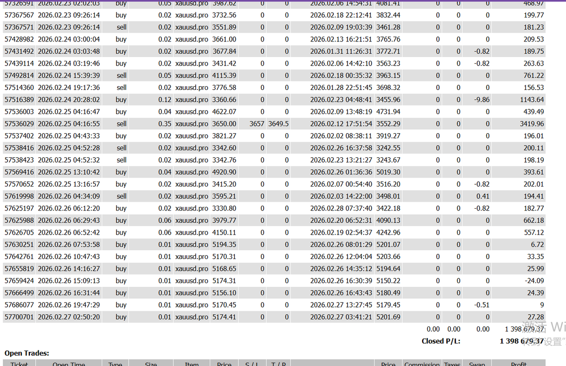This screenshot has width=566, height=366.
Task: Select the profit value 1143.64
Action: (532, 100)
